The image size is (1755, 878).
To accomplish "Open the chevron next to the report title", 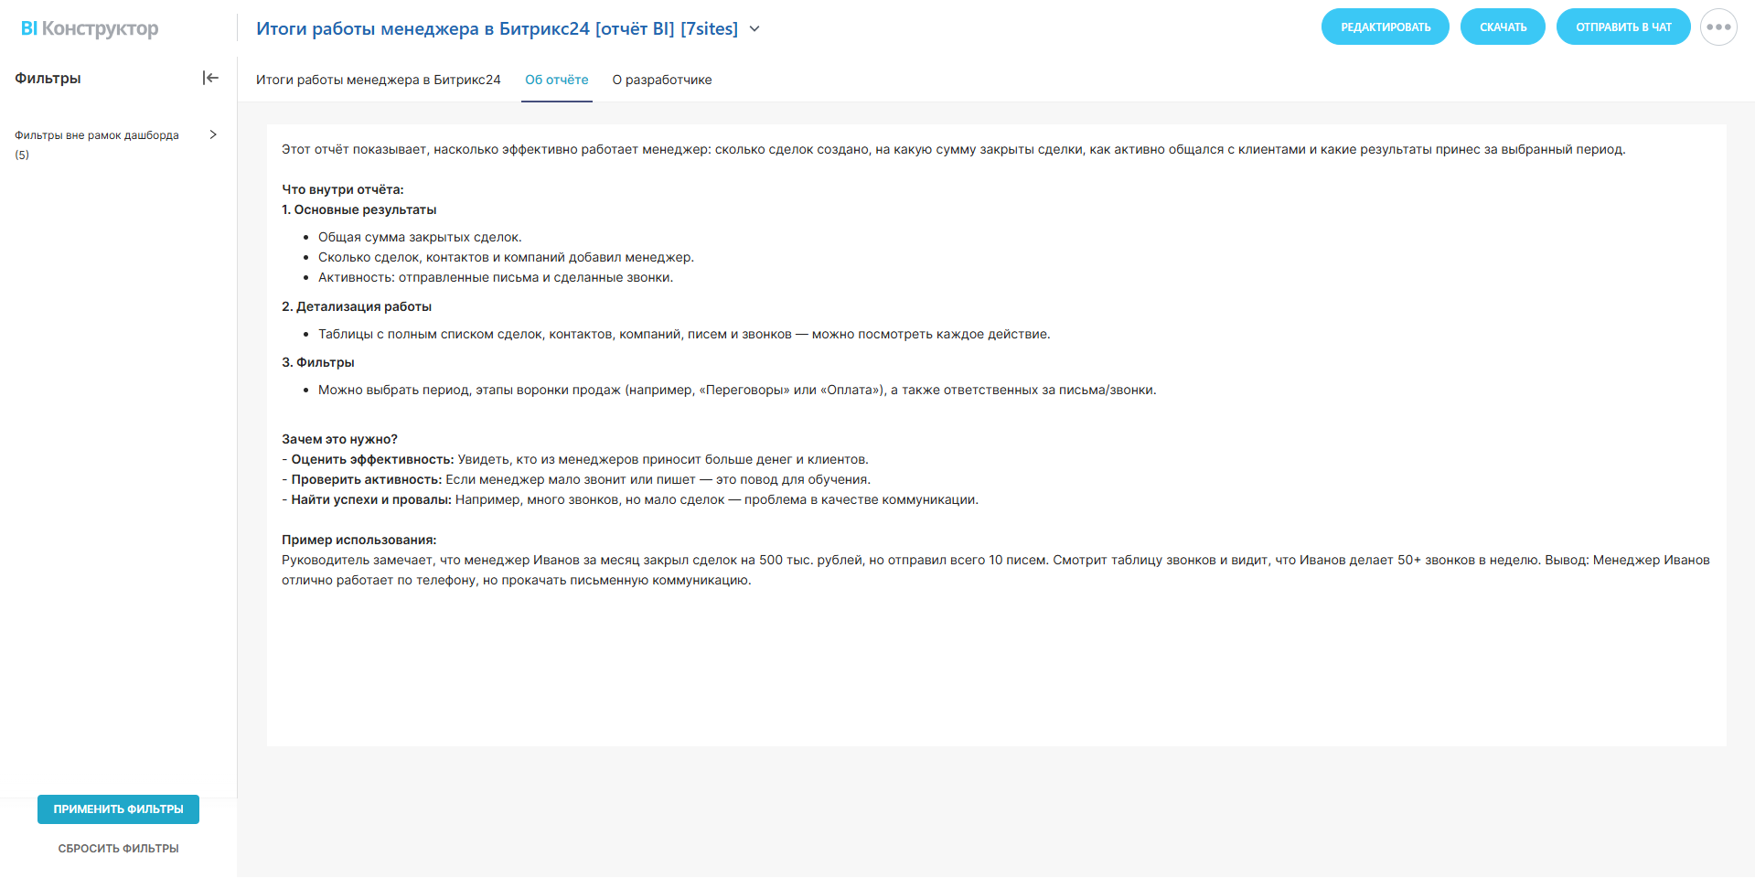I will tap(754, 29).
